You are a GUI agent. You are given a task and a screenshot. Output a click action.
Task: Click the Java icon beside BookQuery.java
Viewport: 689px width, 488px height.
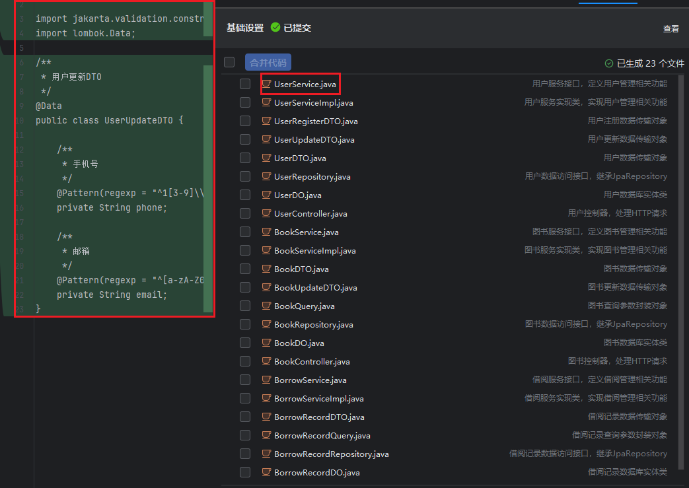pos(267,306)
